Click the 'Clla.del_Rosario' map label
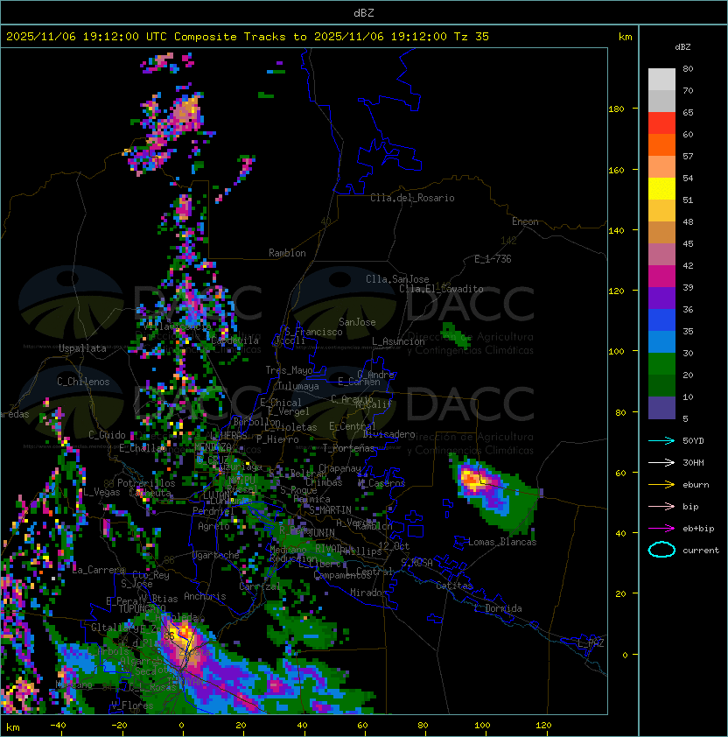This screenshot has height=737, width=728. (412, 198)
